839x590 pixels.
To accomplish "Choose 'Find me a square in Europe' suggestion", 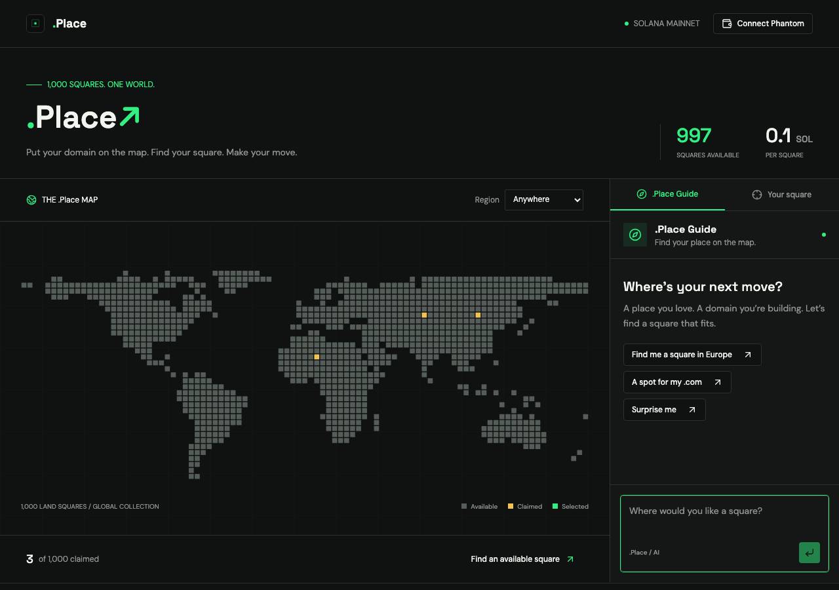I will pos(692,355).
